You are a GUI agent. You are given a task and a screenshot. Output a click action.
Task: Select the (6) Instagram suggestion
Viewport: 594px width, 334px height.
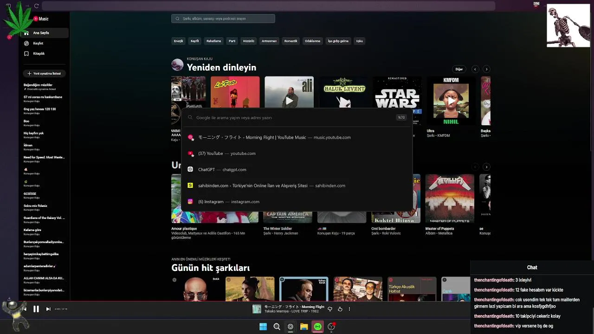[297, 202]
